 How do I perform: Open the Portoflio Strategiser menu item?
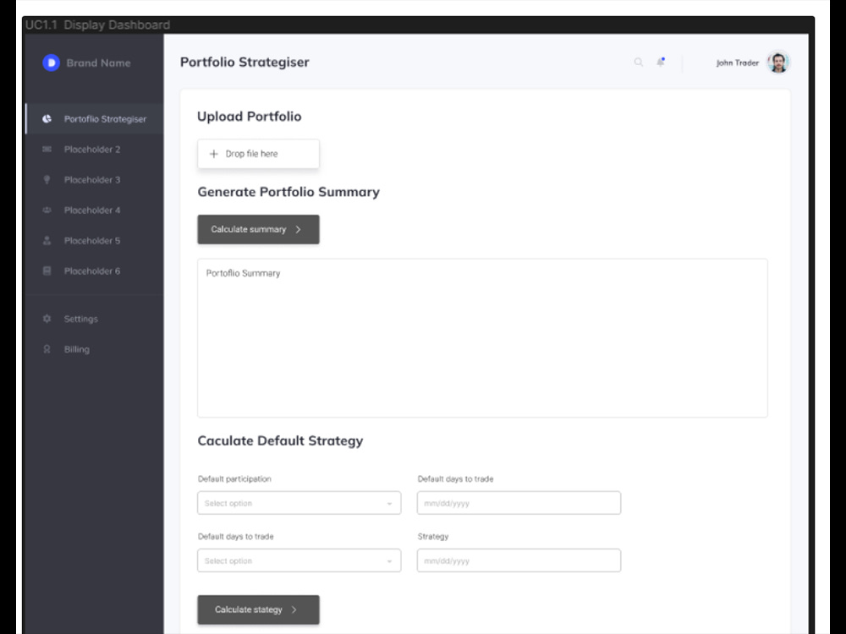[x=95, y=118]
